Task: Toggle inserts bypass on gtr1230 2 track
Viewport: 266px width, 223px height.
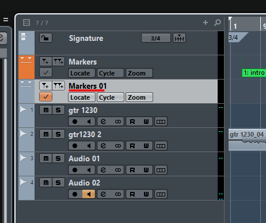Action: pos(117,146)
